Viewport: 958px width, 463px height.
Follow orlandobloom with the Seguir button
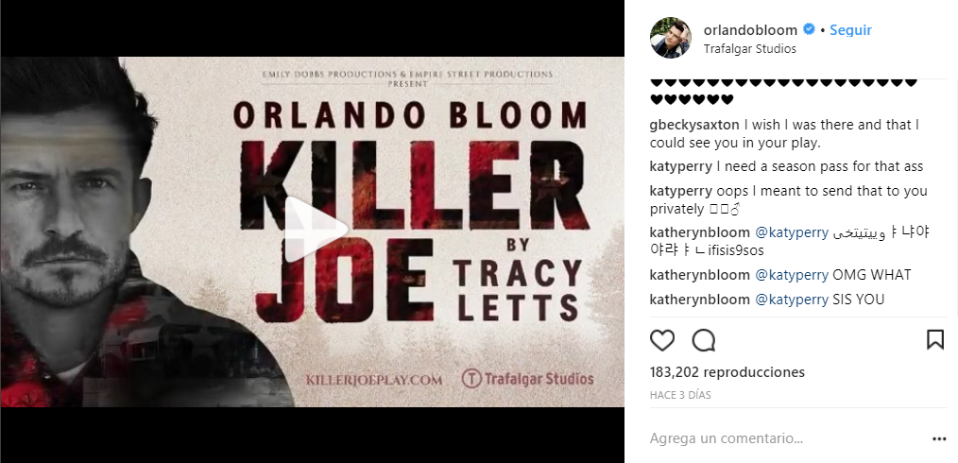pos(850,29)
